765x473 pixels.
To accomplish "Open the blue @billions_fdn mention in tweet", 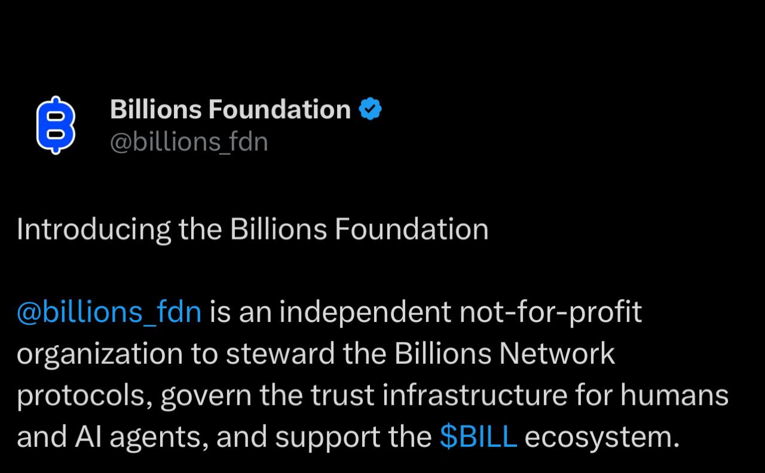I will [109, 312].
